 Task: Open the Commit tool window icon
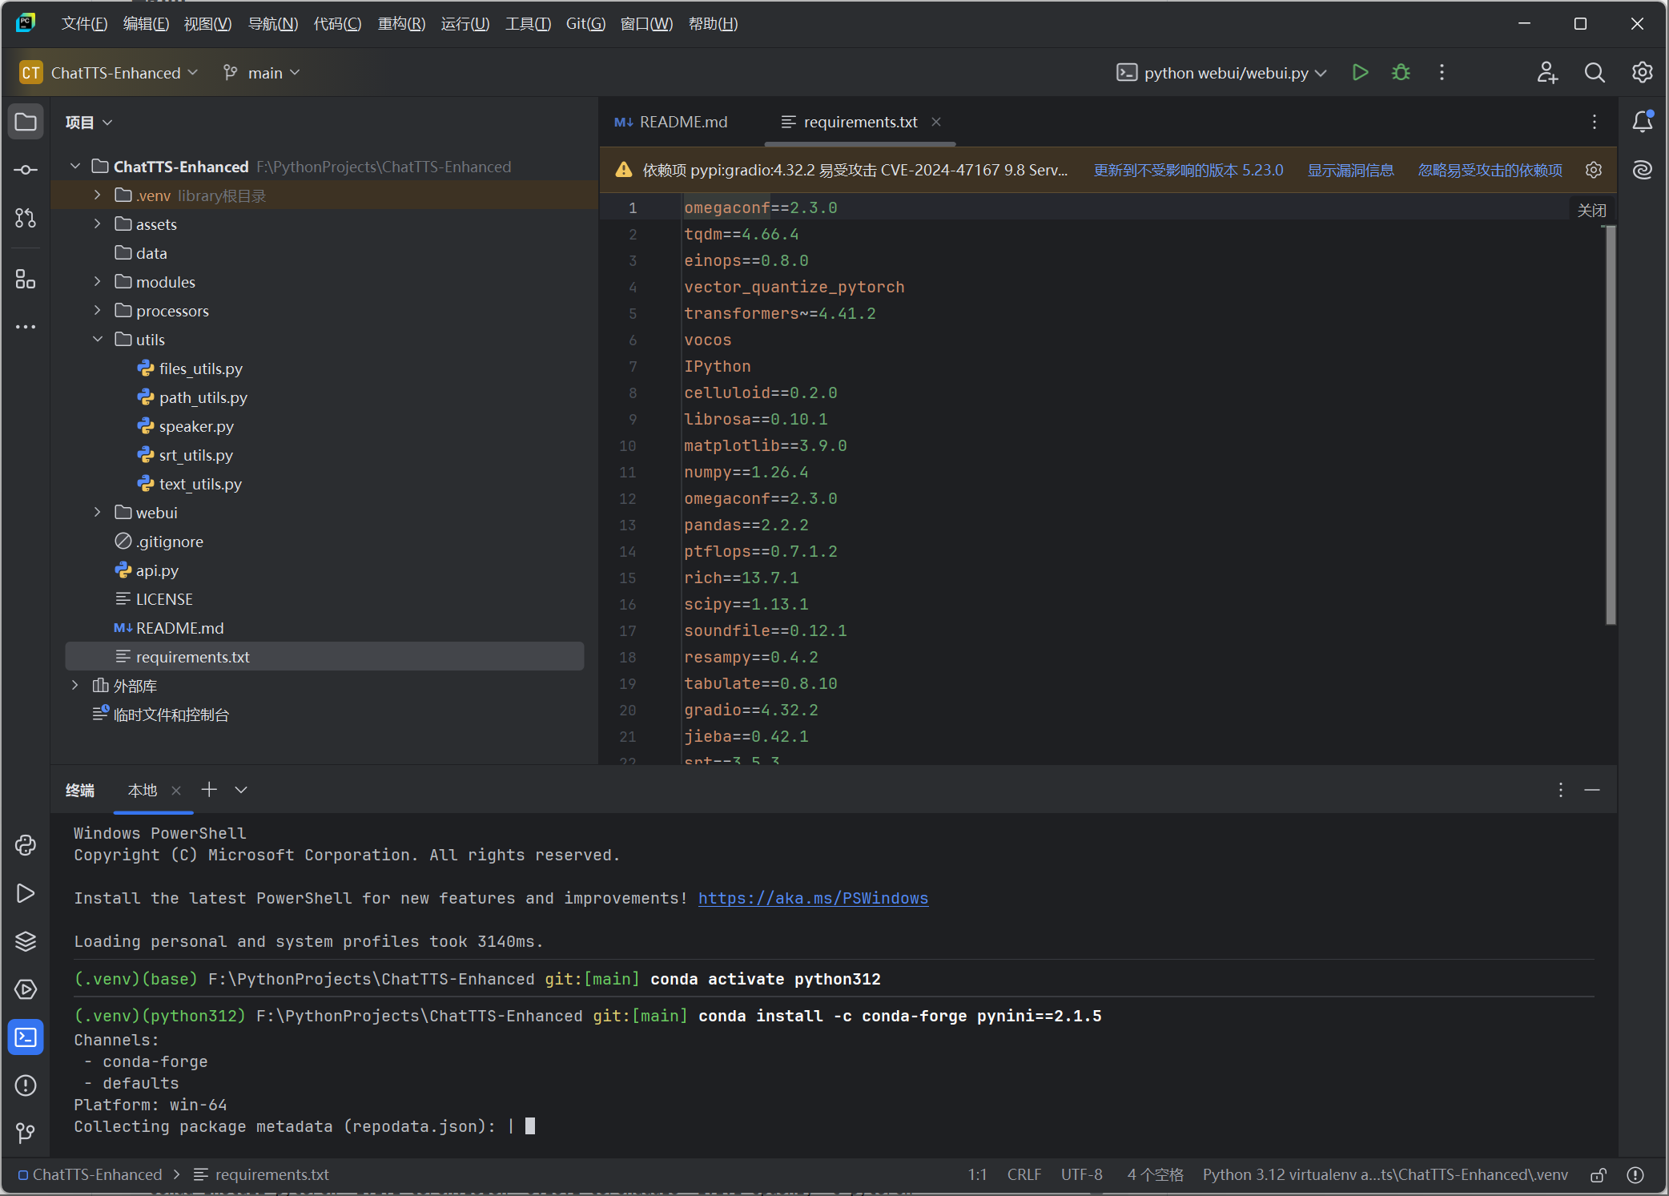click(x=26, y=170)
